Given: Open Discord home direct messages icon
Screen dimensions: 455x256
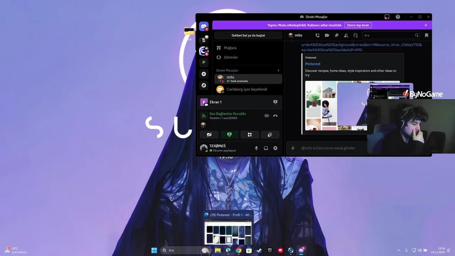Looking at the screenshot, I should click(204, 26).
